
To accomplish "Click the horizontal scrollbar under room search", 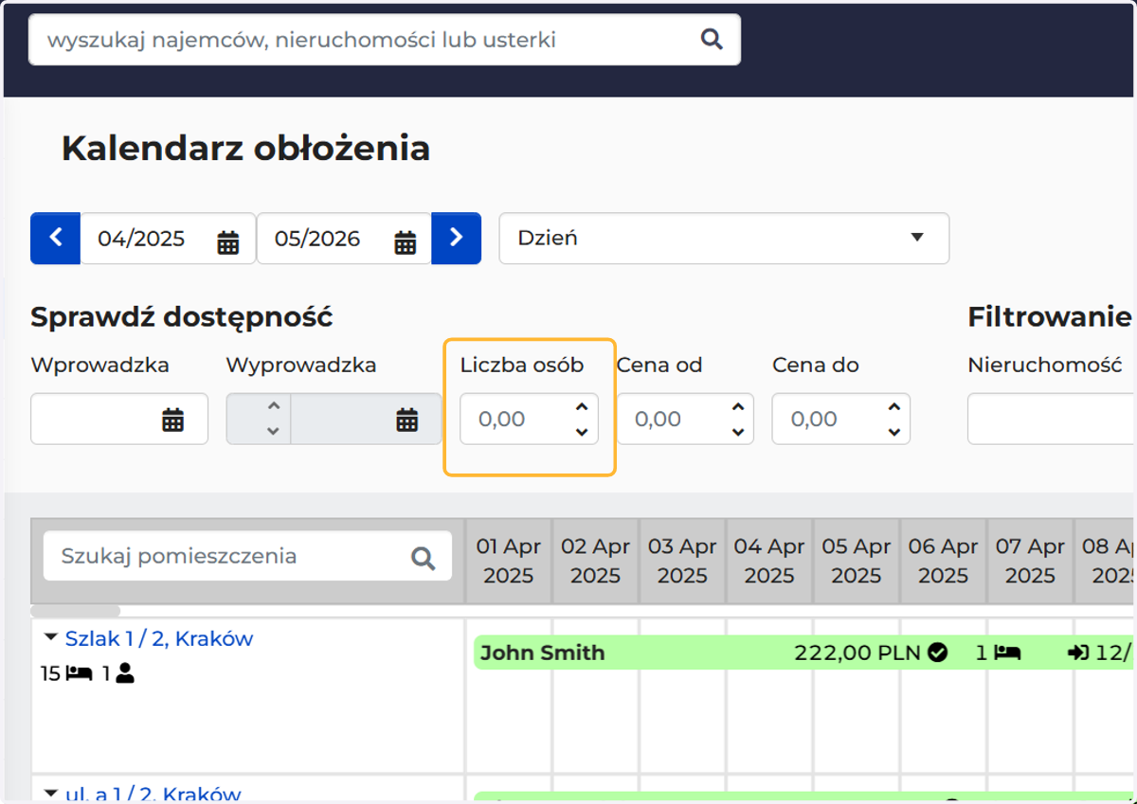I will pos(76,611).
